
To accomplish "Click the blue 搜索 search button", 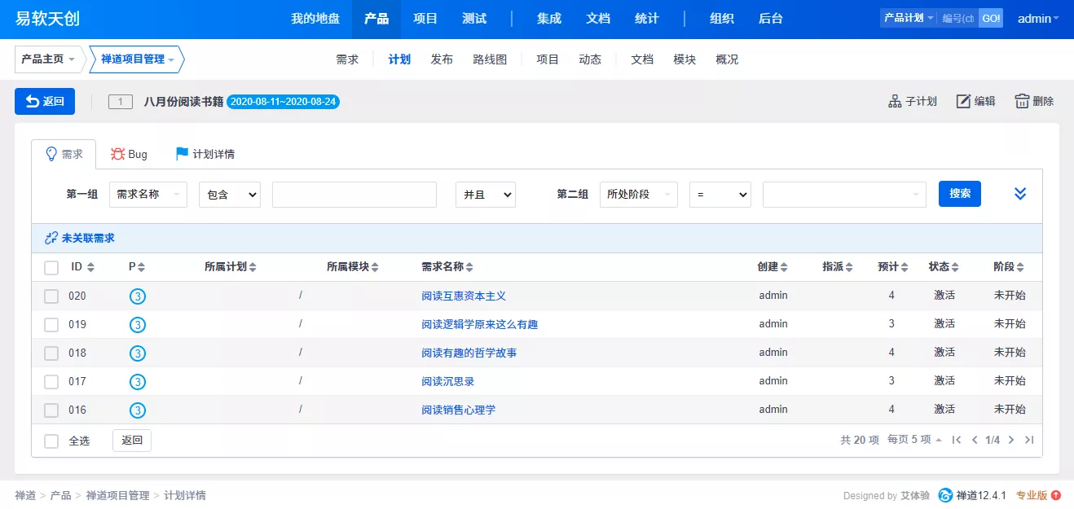I will [x=960, y=194].
